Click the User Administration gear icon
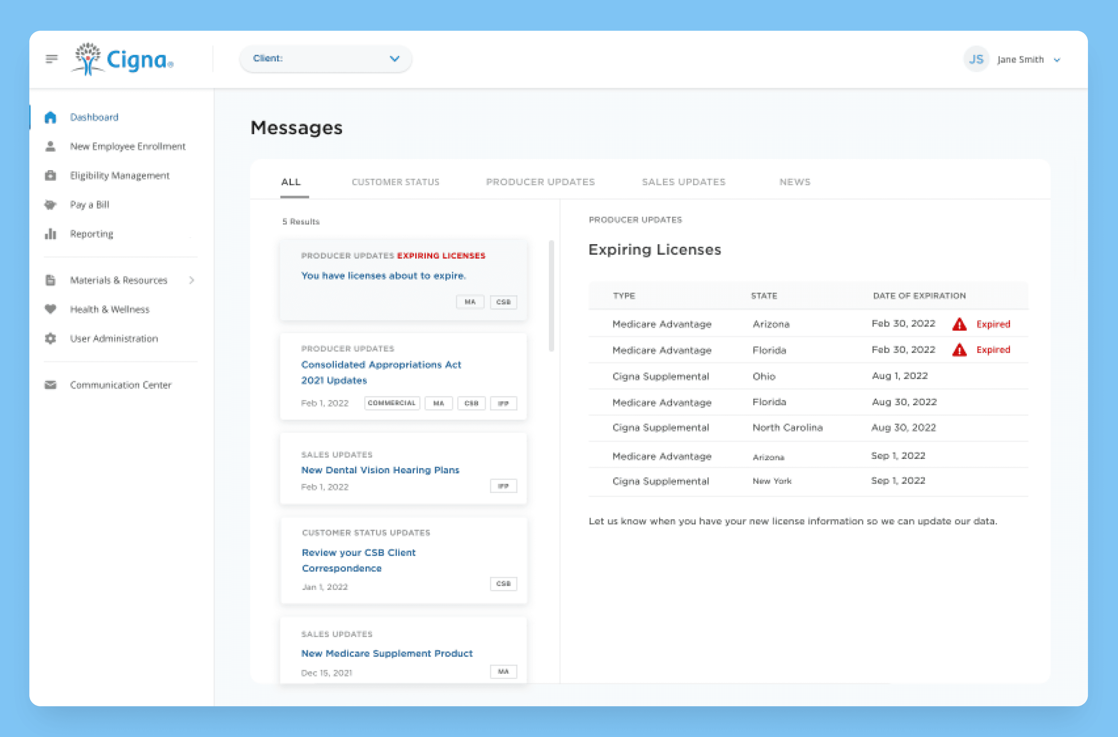 coord(50,338)
